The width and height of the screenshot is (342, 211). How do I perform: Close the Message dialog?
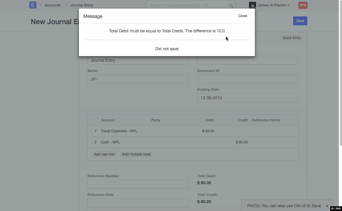click(243, 16)
